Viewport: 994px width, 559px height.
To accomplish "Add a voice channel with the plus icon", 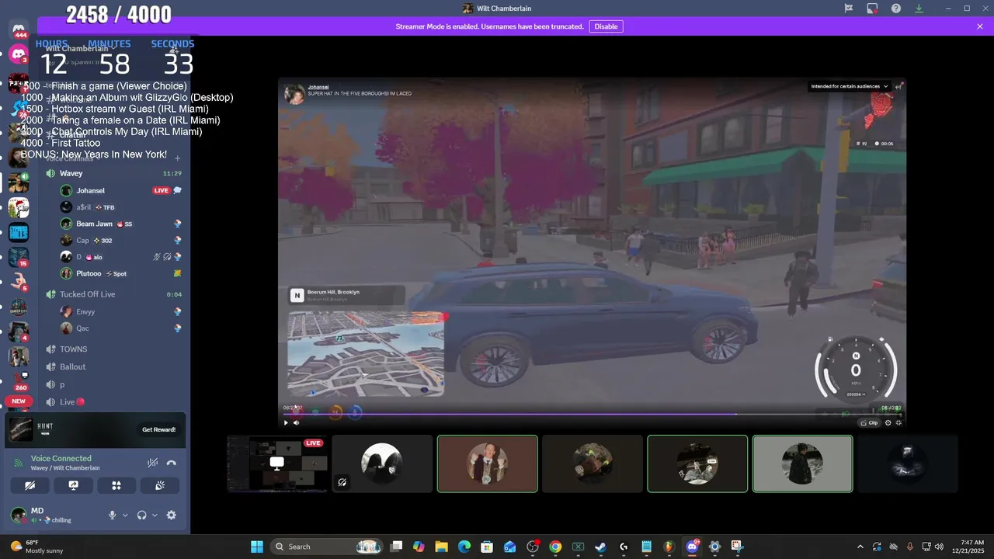I will [x=177, y=158].
